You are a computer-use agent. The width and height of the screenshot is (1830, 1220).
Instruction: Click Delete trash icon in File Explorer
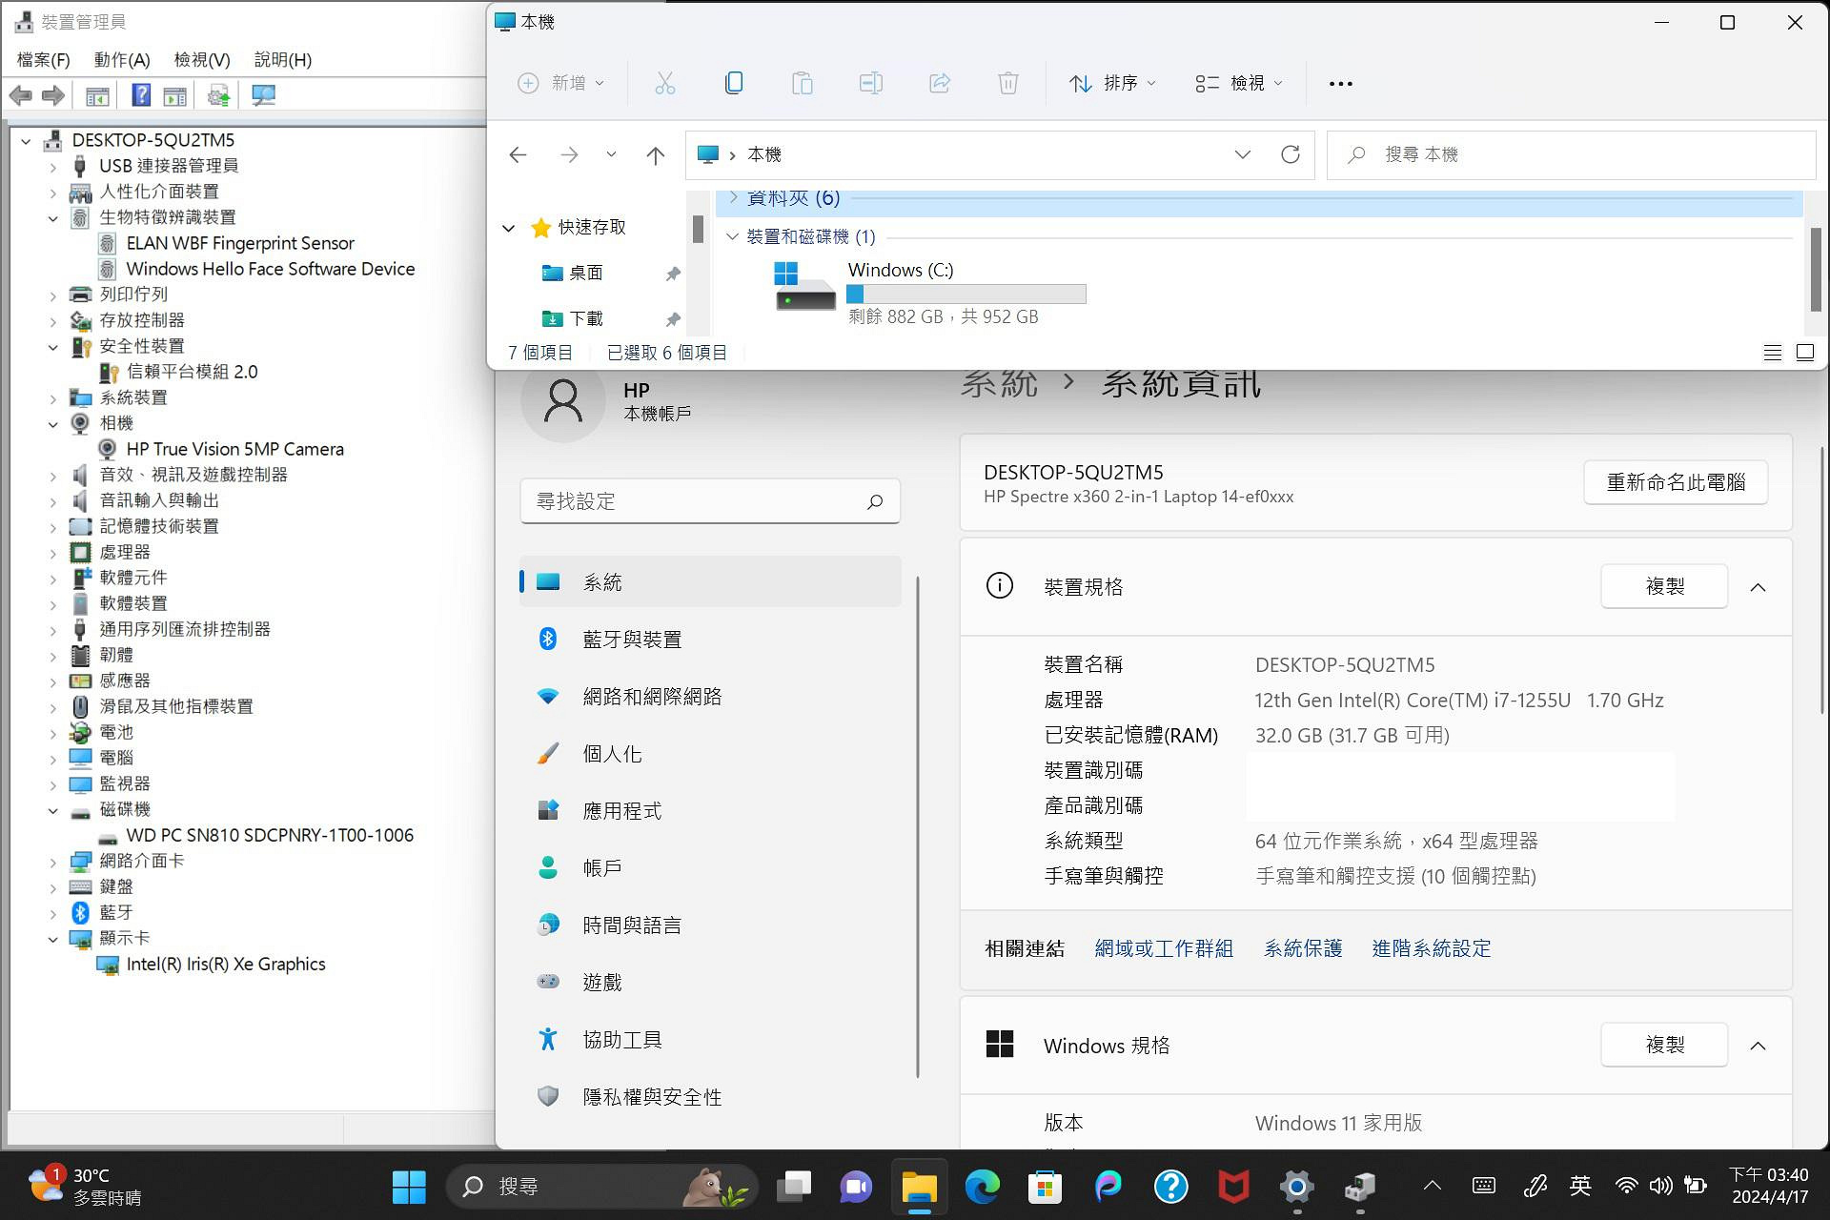tap(1008, 84)
